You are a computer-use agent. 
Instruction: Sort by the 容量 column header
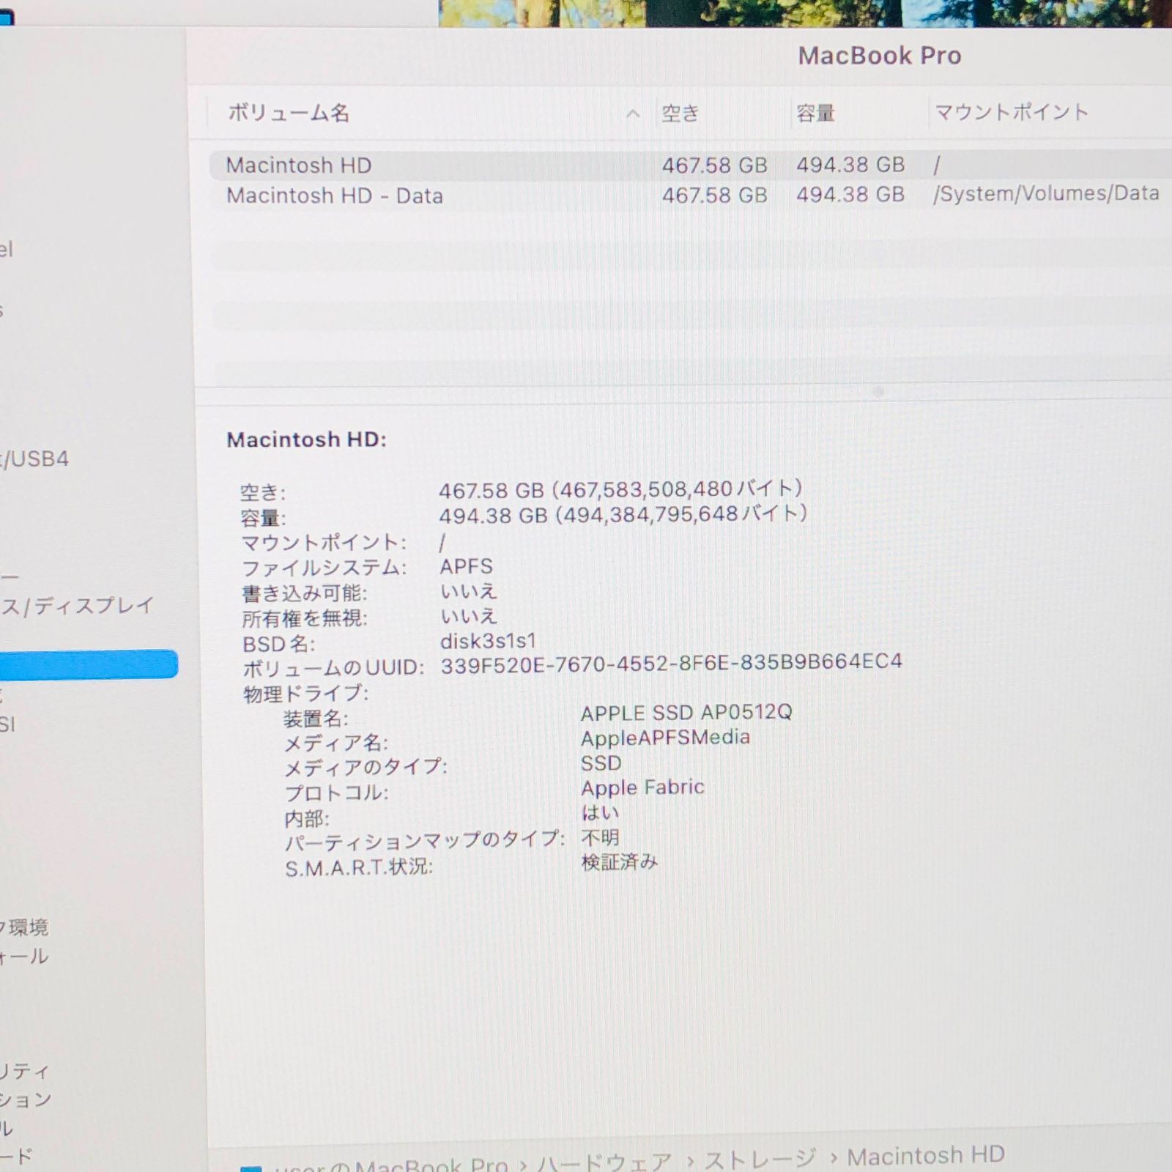click(x=815, y=114)
